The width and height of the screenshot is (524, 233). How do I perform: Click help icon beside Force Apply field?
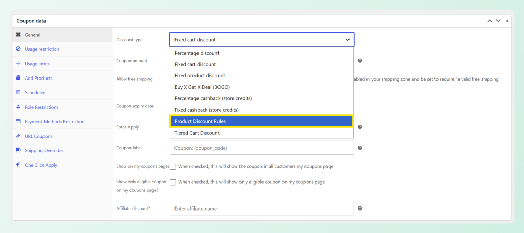coord(360,127)
